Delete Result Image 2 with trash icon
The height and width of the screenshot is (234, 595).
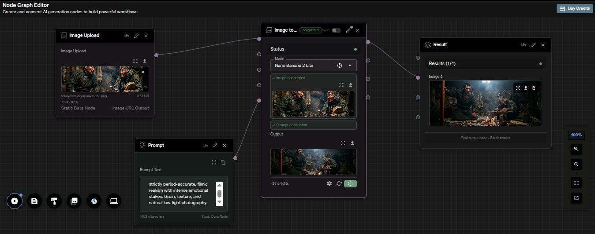(534, 88)
